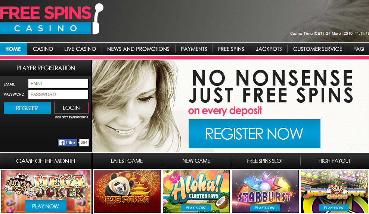
Task: Click the large Register Now banner button
Action: coord(254,134)
